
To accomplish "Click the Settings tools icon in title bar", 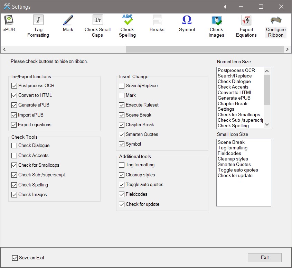I will (7, 7).
